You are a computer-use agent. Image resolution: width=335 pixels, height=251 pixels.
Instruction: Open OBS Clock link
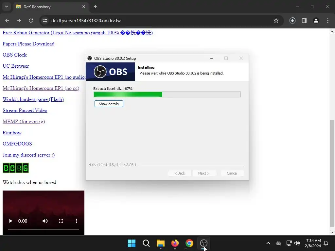point(14,55)
